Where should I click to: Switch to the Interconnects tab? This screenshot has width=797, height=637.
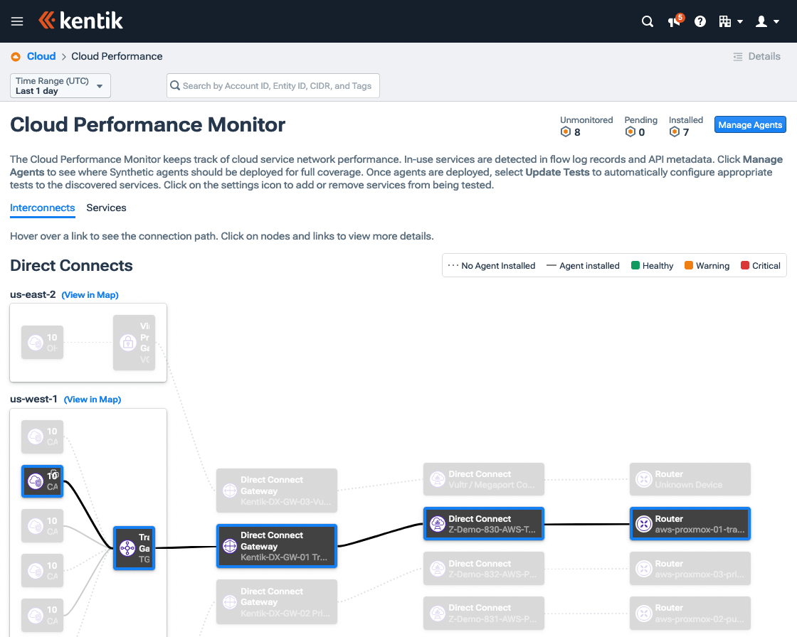coord(42,208)
